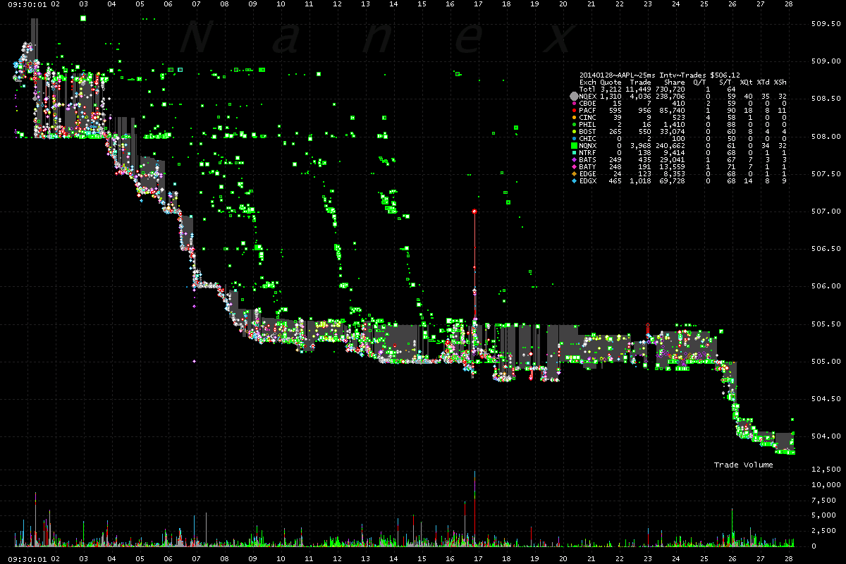846x564 pixels.
Task: Click total trade count '11,449'
Action: point(639,90)
